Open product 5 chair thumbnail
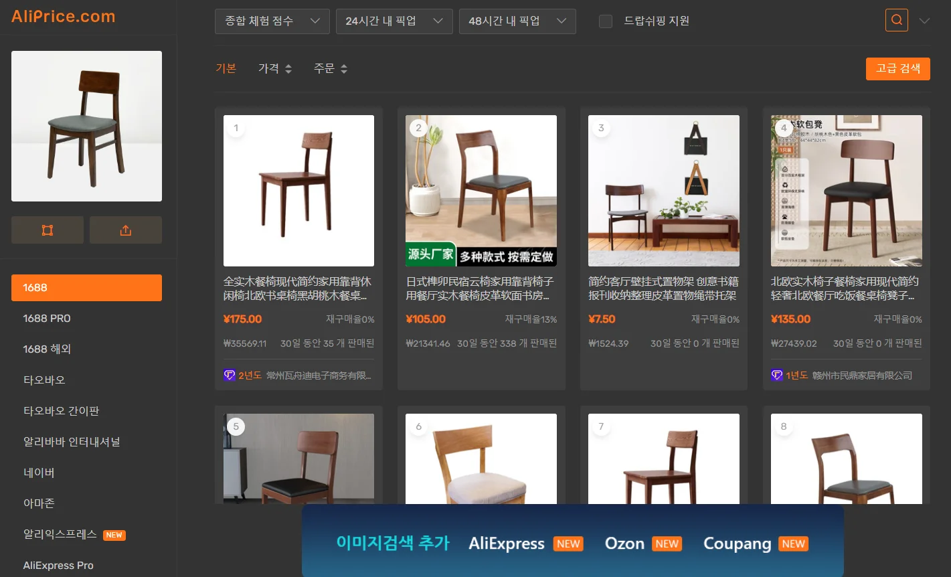The width and height of the screenshot is (951, 577). [x=298, y=459]
